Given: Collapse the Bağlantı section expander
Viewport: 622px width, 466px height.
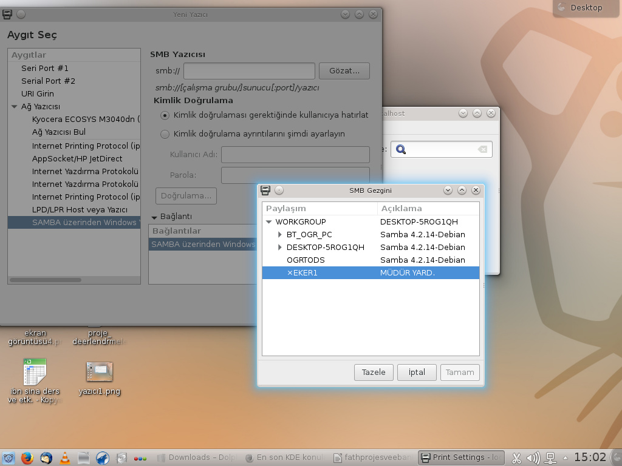Looking at the screenshot, I should pyautogui.click(x=154, y=217).
